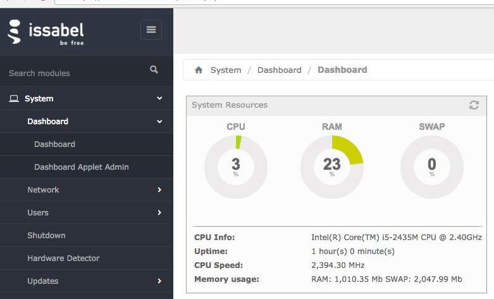Collapse the System menu chevron

(159, 99)
